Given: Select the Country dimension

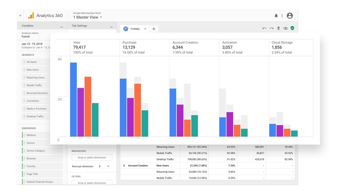Looking at the screenshot, I should (42, 166).
